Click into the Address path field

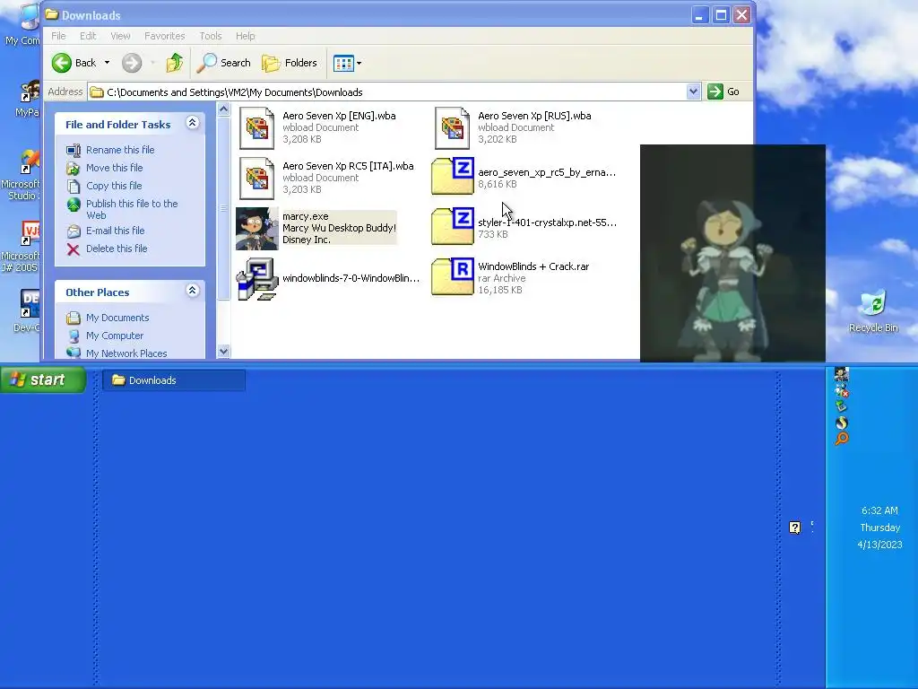point(387,92)
